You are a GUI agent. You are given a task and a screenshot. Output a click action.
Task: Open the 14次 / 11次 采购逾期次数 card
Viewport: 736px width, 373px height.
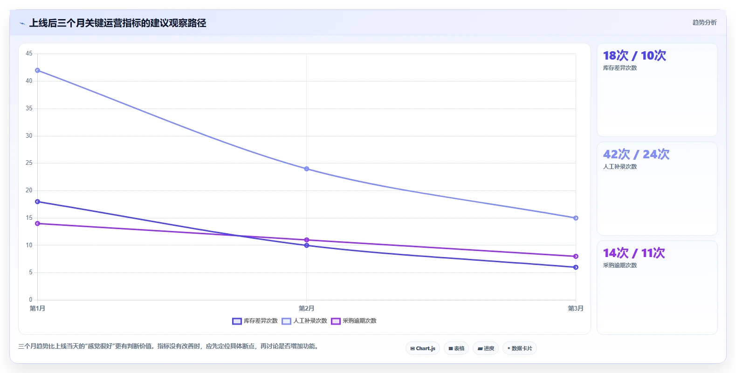(657, 287)
